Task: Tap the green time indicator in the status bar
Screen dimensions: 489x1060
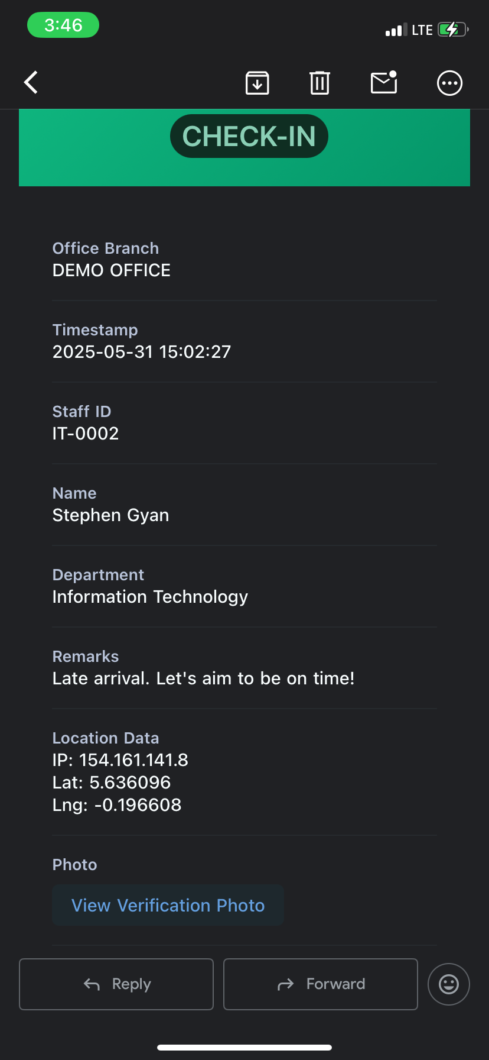Action: (63, 25)
